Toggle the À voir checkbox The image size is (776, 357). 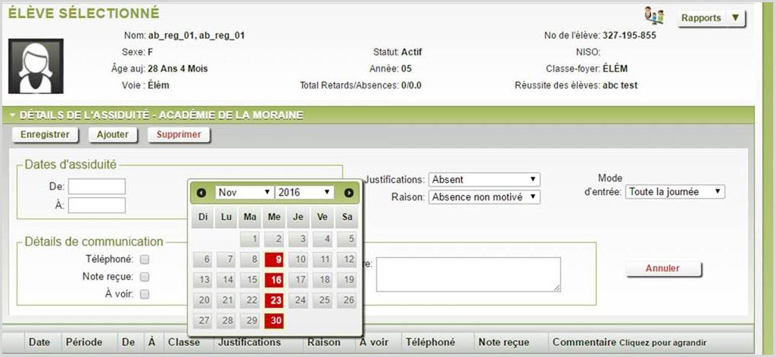pyautogui.click(x=145, y=294)
